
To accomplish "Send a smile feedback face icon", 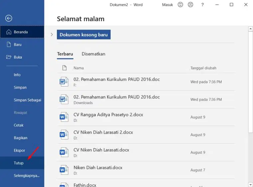I will (180, 5).
